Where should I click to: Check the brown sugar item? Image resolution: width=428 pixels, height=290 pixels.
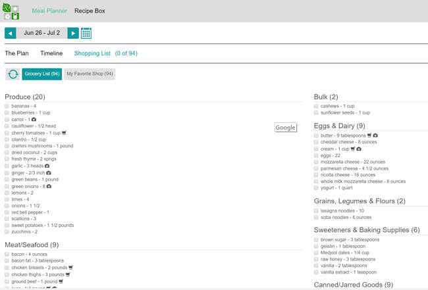[x=317, y=239]
